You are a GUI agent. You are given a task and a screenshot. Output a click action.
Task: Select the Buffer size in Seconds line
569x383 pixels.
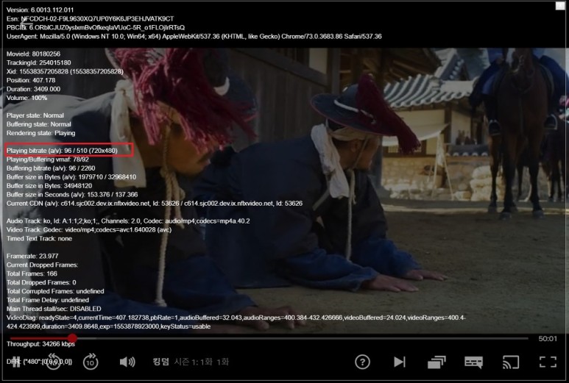[72, 195]
